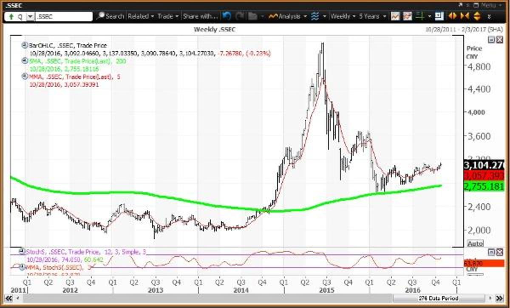Jump to end with double-right arrow

point(500,298)
